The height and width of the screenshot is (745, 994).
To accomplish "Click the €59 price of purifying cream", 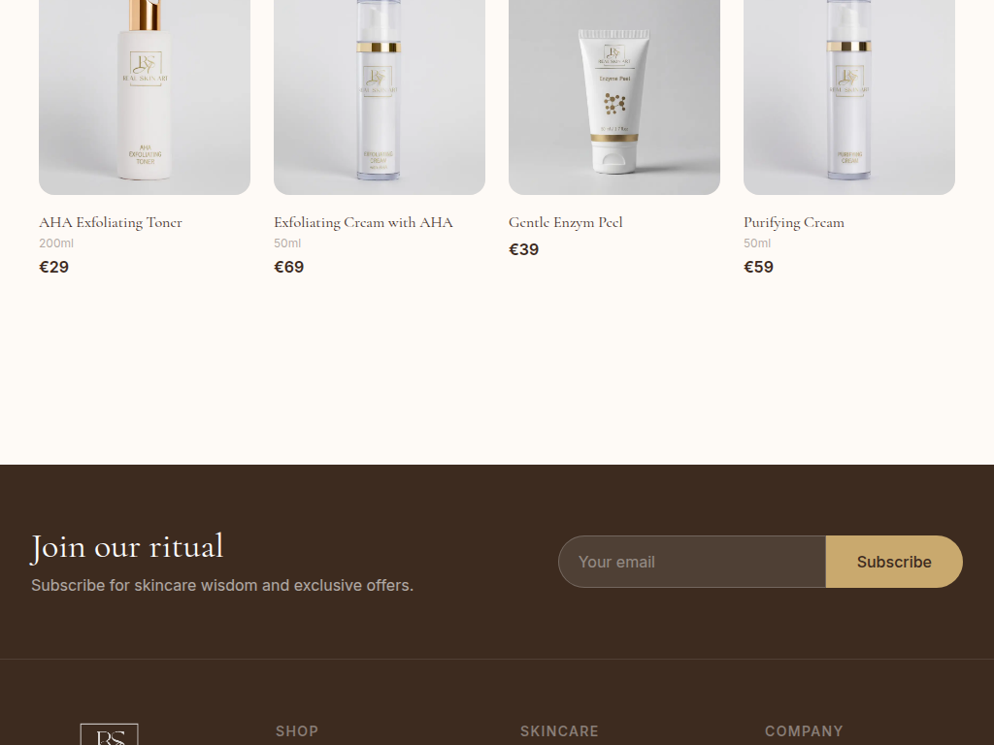I will tap(758, 267).
